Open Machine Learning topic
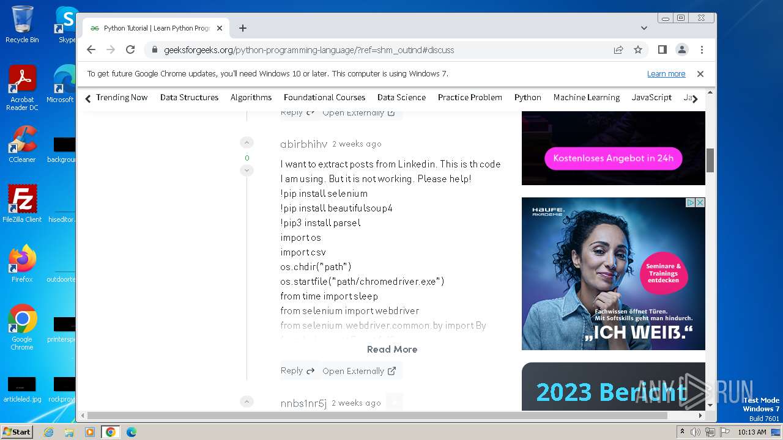The height and width of the screenshot is (440, 783). [x=587, y=97]
